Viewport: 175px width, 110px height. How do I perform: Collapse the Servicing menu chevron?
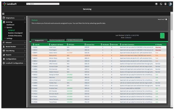pos(25,22)
